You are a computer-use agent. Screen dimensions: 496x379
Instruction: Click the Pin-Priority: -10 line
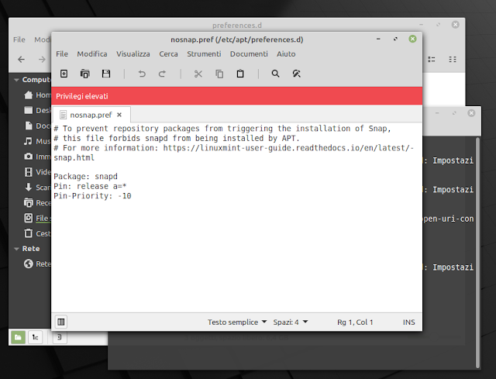(x=92, y=196)
